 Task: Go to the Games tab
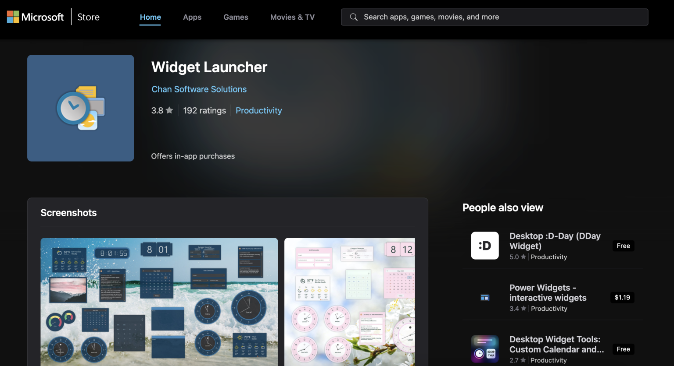(x=236, y=17)
